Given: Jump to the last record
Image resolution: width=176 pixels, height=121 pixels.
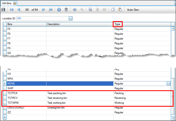Looking at the screenshot, I should pyautogui.click(x=51, y=10).
